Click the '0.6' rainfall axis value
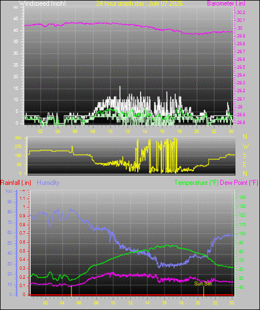The image size is (260, 310). click(22, 242)
